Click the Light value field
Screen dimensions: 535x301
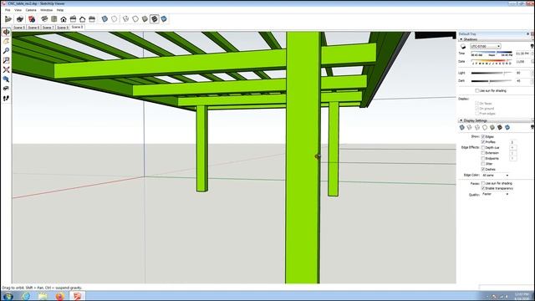point(522,73)
